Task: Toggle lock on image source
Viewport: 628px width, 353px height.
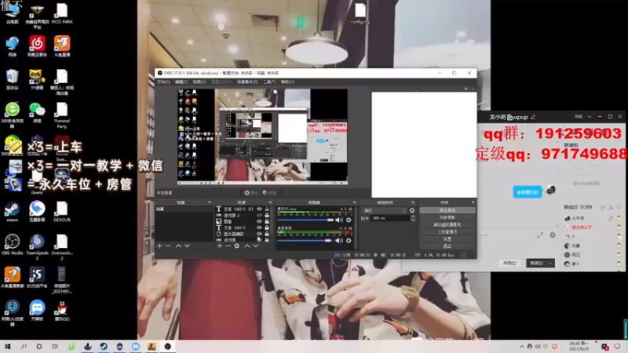Action: click(x=267, y=221)
